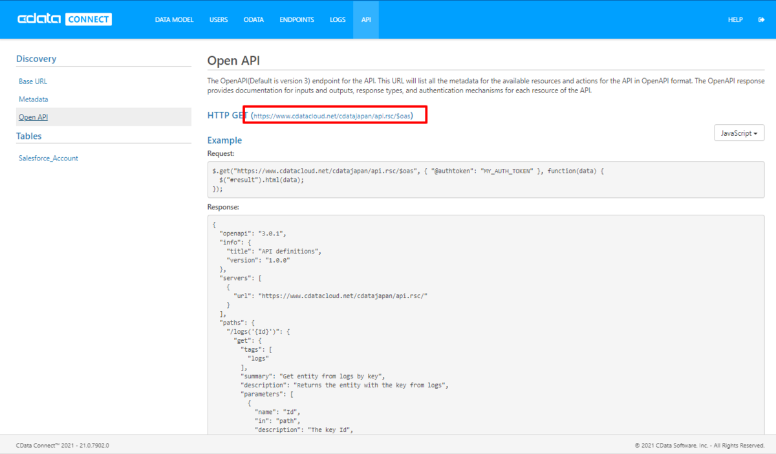This screenshot has height=454, width=776.
Task: Click the Discovery section heading
Action: [x=36, y=59]
